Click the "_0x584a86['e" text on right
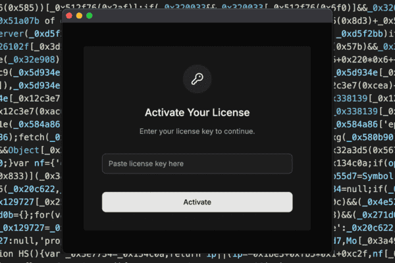This screenshot has width=395, height=263. click(x=363, y=125)
